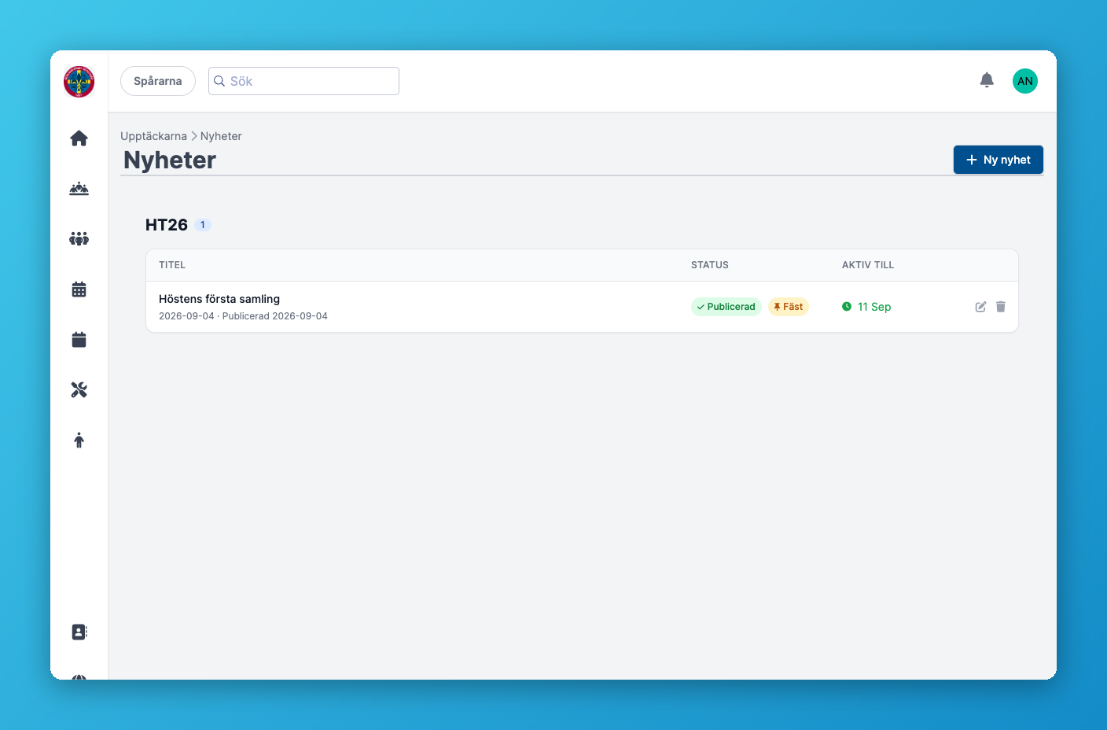Click the AKTIV TILL column header
Image resolution: width=1107 pixels, height=730 pixels.
[x=868, y=265]
